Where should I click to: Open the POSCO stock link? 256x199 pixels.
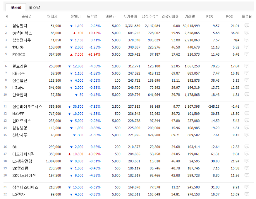click(x=19, y=55)
